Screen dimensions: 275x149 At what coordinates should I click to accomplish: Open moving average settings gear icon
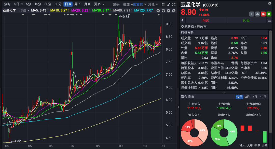(168, 10)
